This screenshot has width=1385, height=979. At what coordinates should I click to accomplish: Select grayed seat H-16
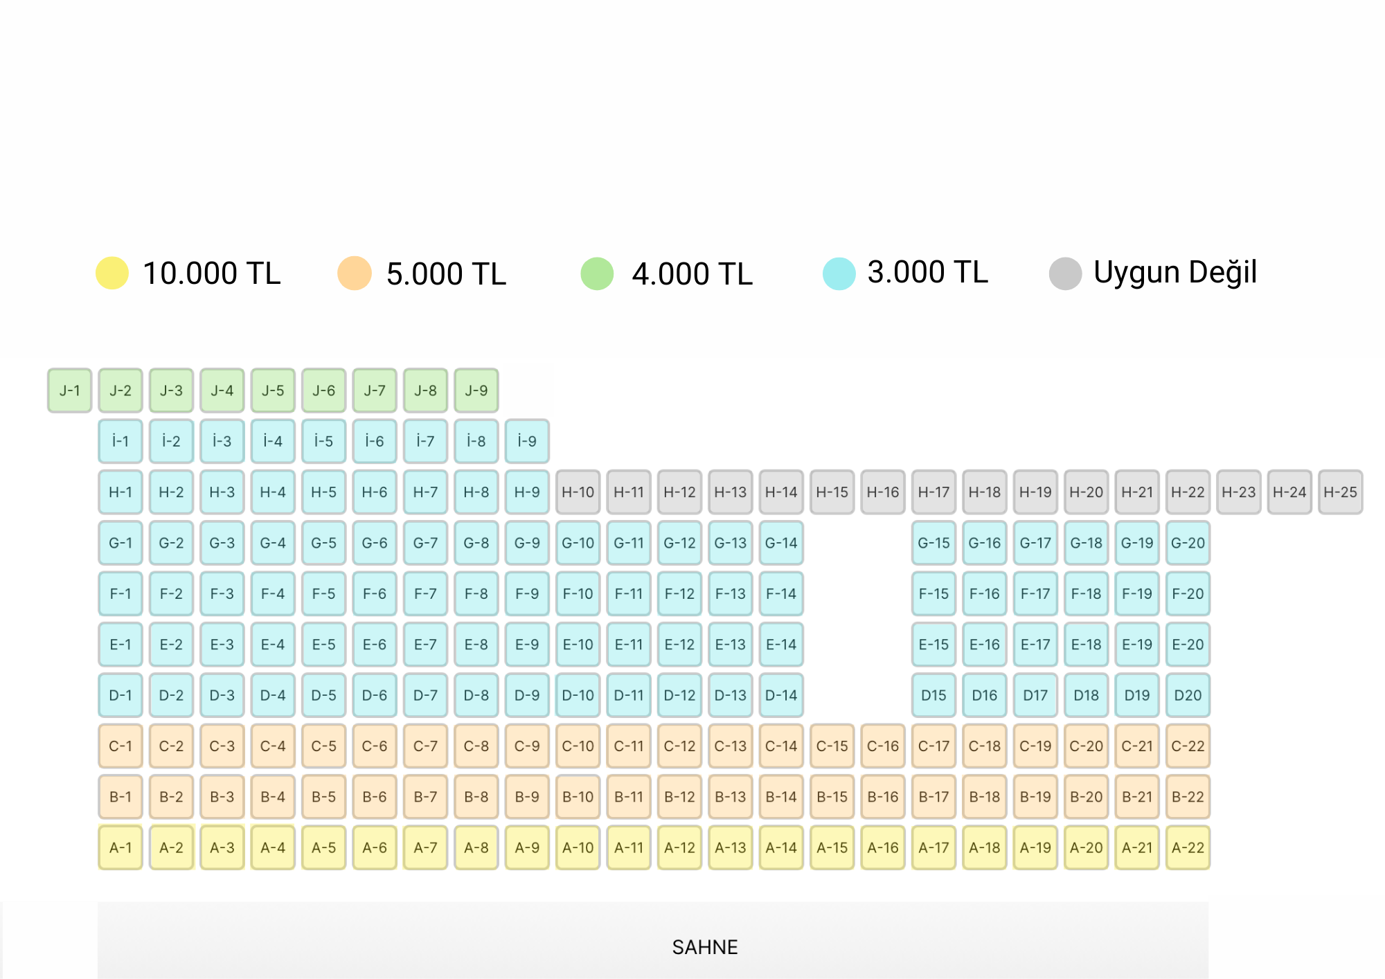coord(883,492)
